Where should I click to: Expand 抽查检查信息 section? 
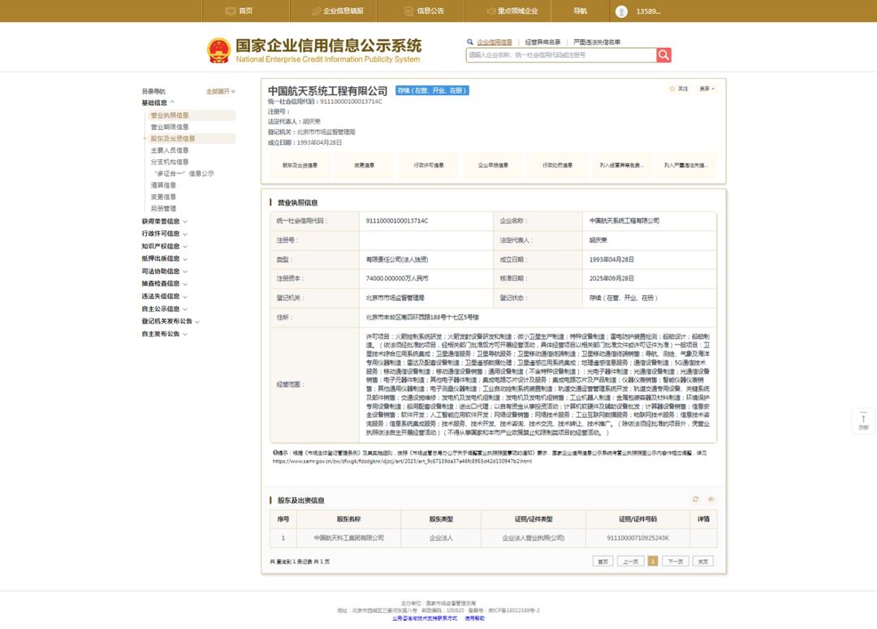(164, 284)
